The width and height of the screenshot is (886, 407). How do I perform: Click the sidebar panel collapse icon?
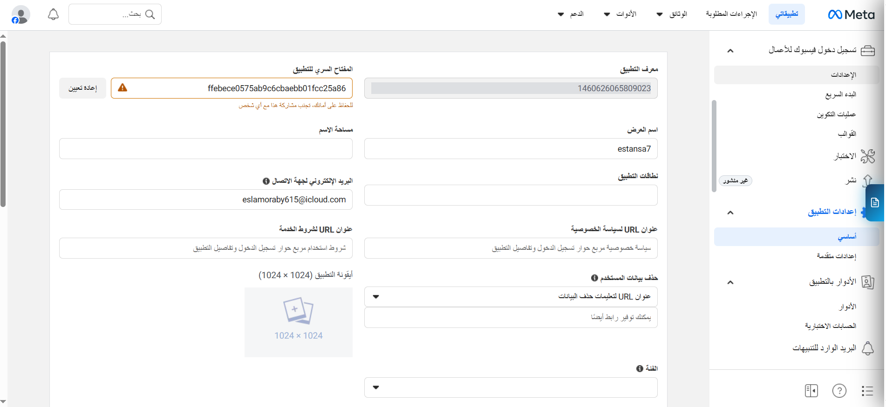[811, 391]
